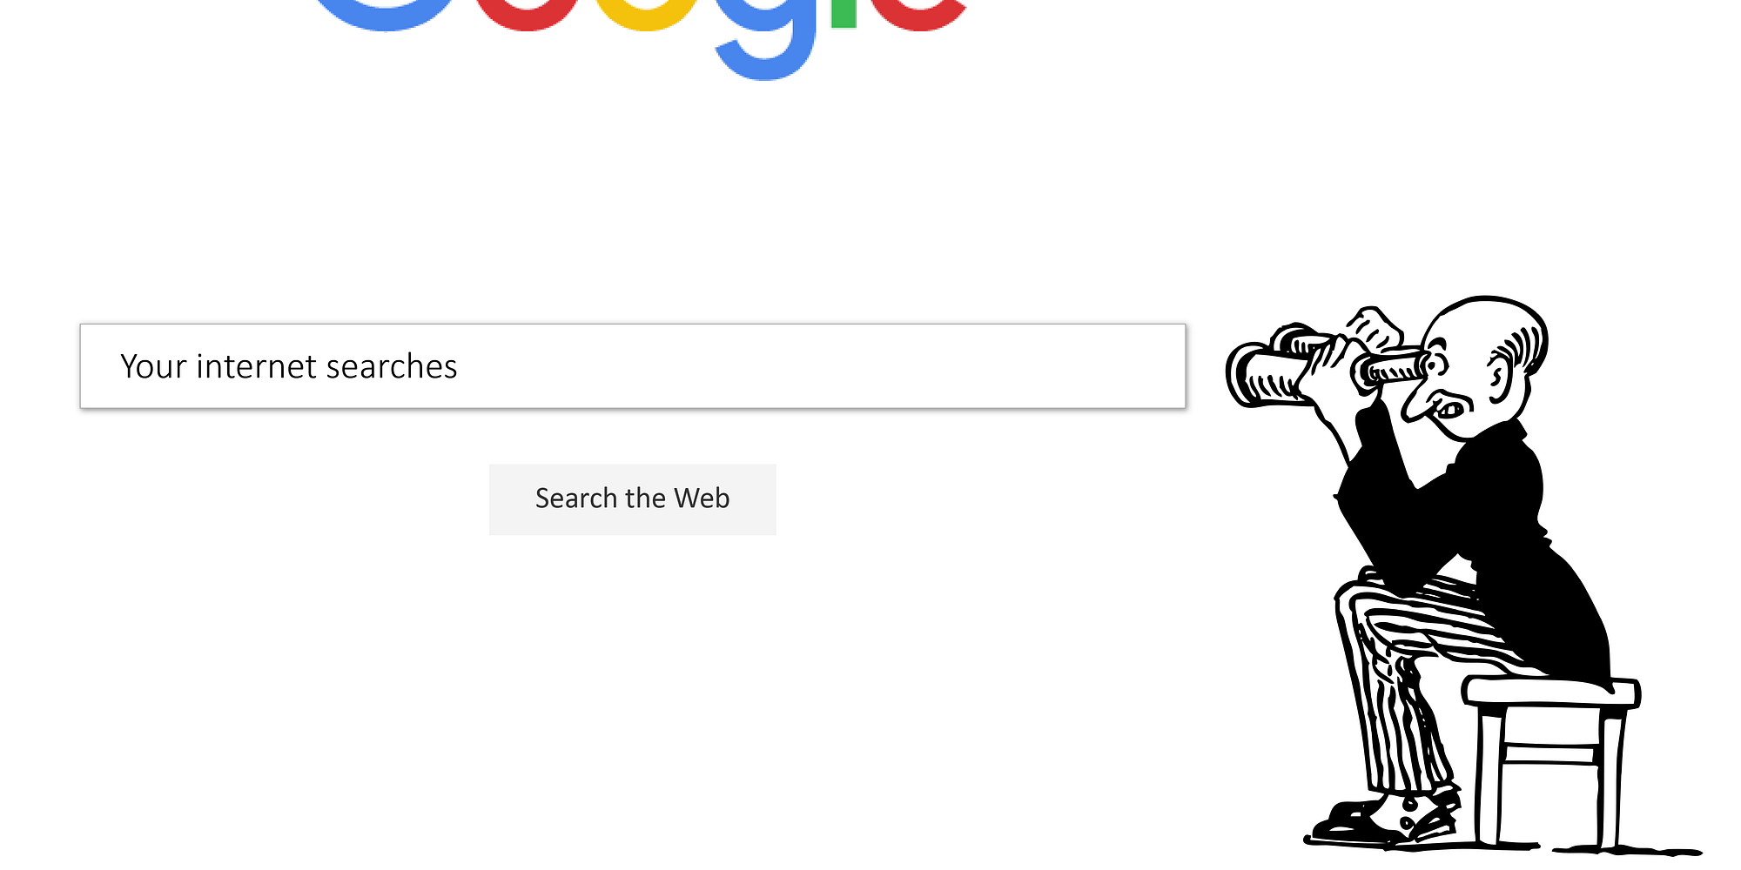Click the blue lowercase 'g' in logo
Viewport: 1741px width, 870px height.
click(x=766, y=39)
